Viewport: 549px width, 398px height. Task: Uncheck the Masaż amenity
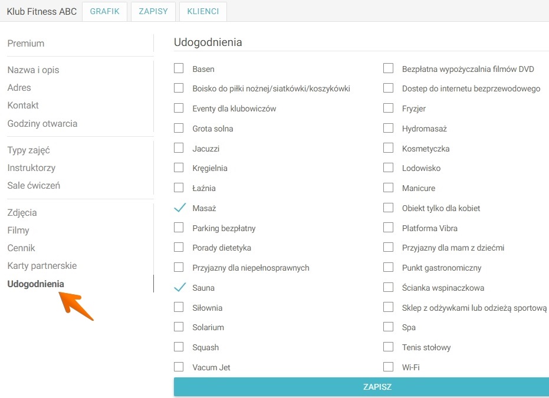[179, 208]
